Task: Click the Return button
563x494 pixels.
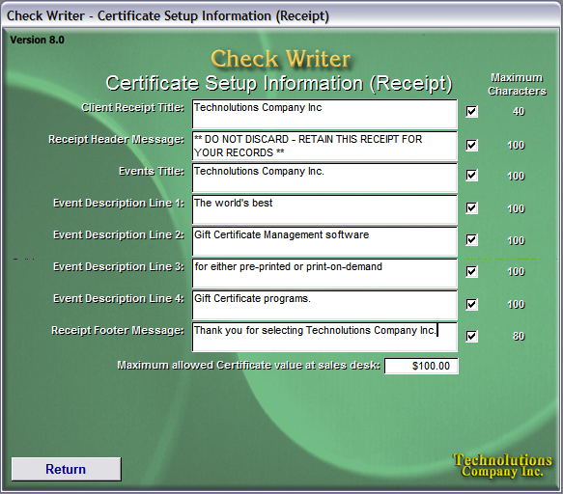Action: (x=66, y=469)
